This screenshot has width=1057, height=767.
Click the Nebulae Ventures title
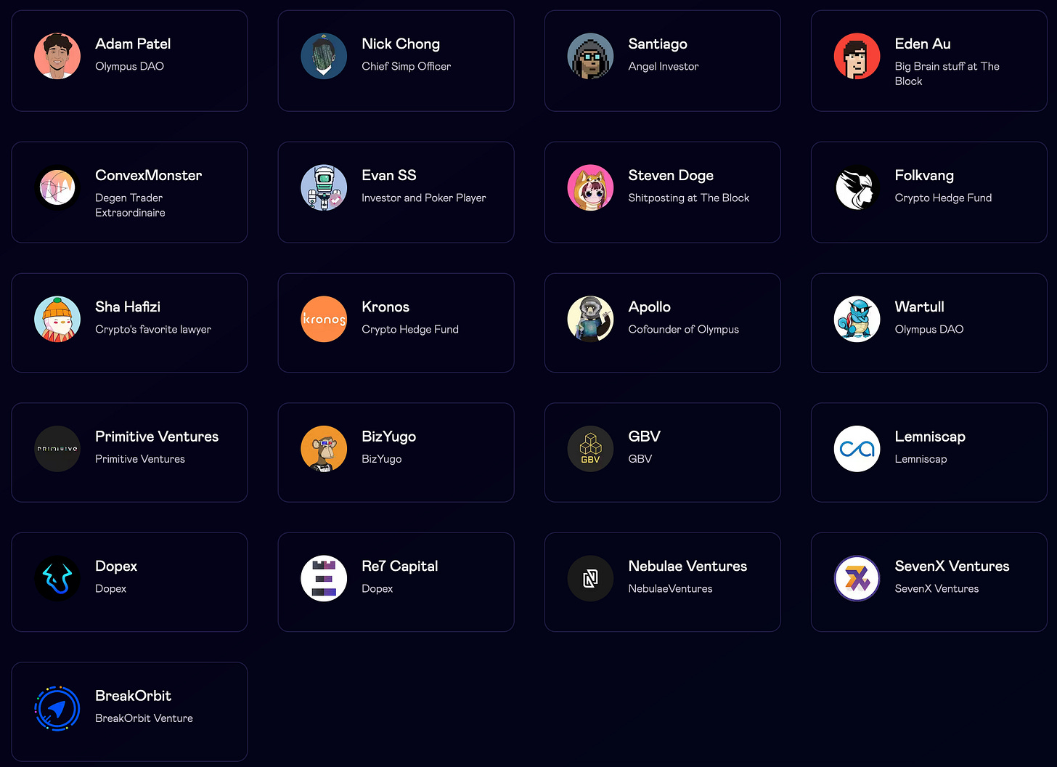(687, 566)
